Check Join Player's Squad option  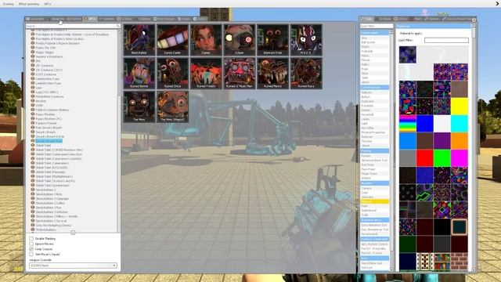click(31, 254)
